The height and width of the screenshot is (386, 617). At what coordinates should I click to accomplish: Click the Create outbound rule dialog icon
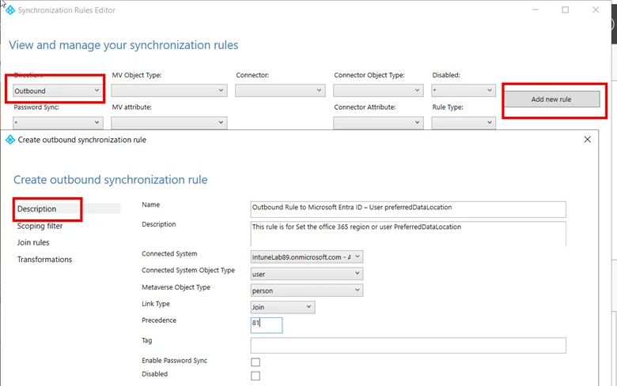click(x=9, y=140)
